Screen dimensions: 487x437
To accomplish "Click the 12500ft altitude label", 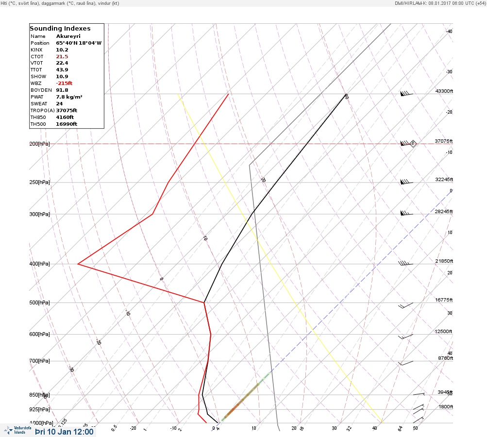I will (x=443, y=332).
